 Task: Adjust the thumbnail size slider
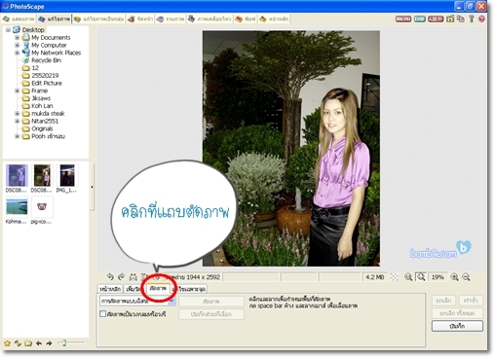pos(64,342)
